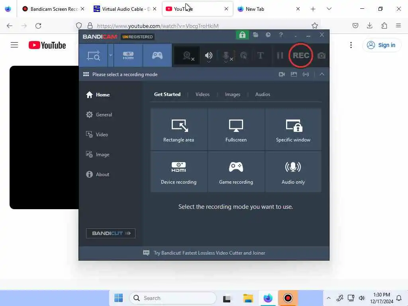Screen dimensions: 408x306
Task: Choose Rectangle area recording mode
Action: pos(179,129)
